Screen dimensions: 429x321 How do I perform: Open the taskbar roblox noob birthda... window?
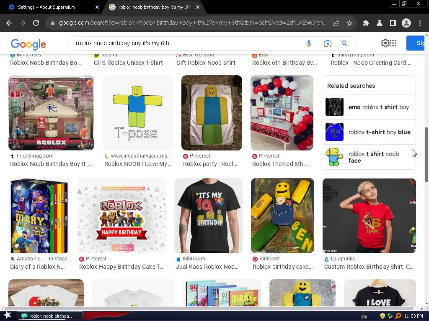[50, 316]
